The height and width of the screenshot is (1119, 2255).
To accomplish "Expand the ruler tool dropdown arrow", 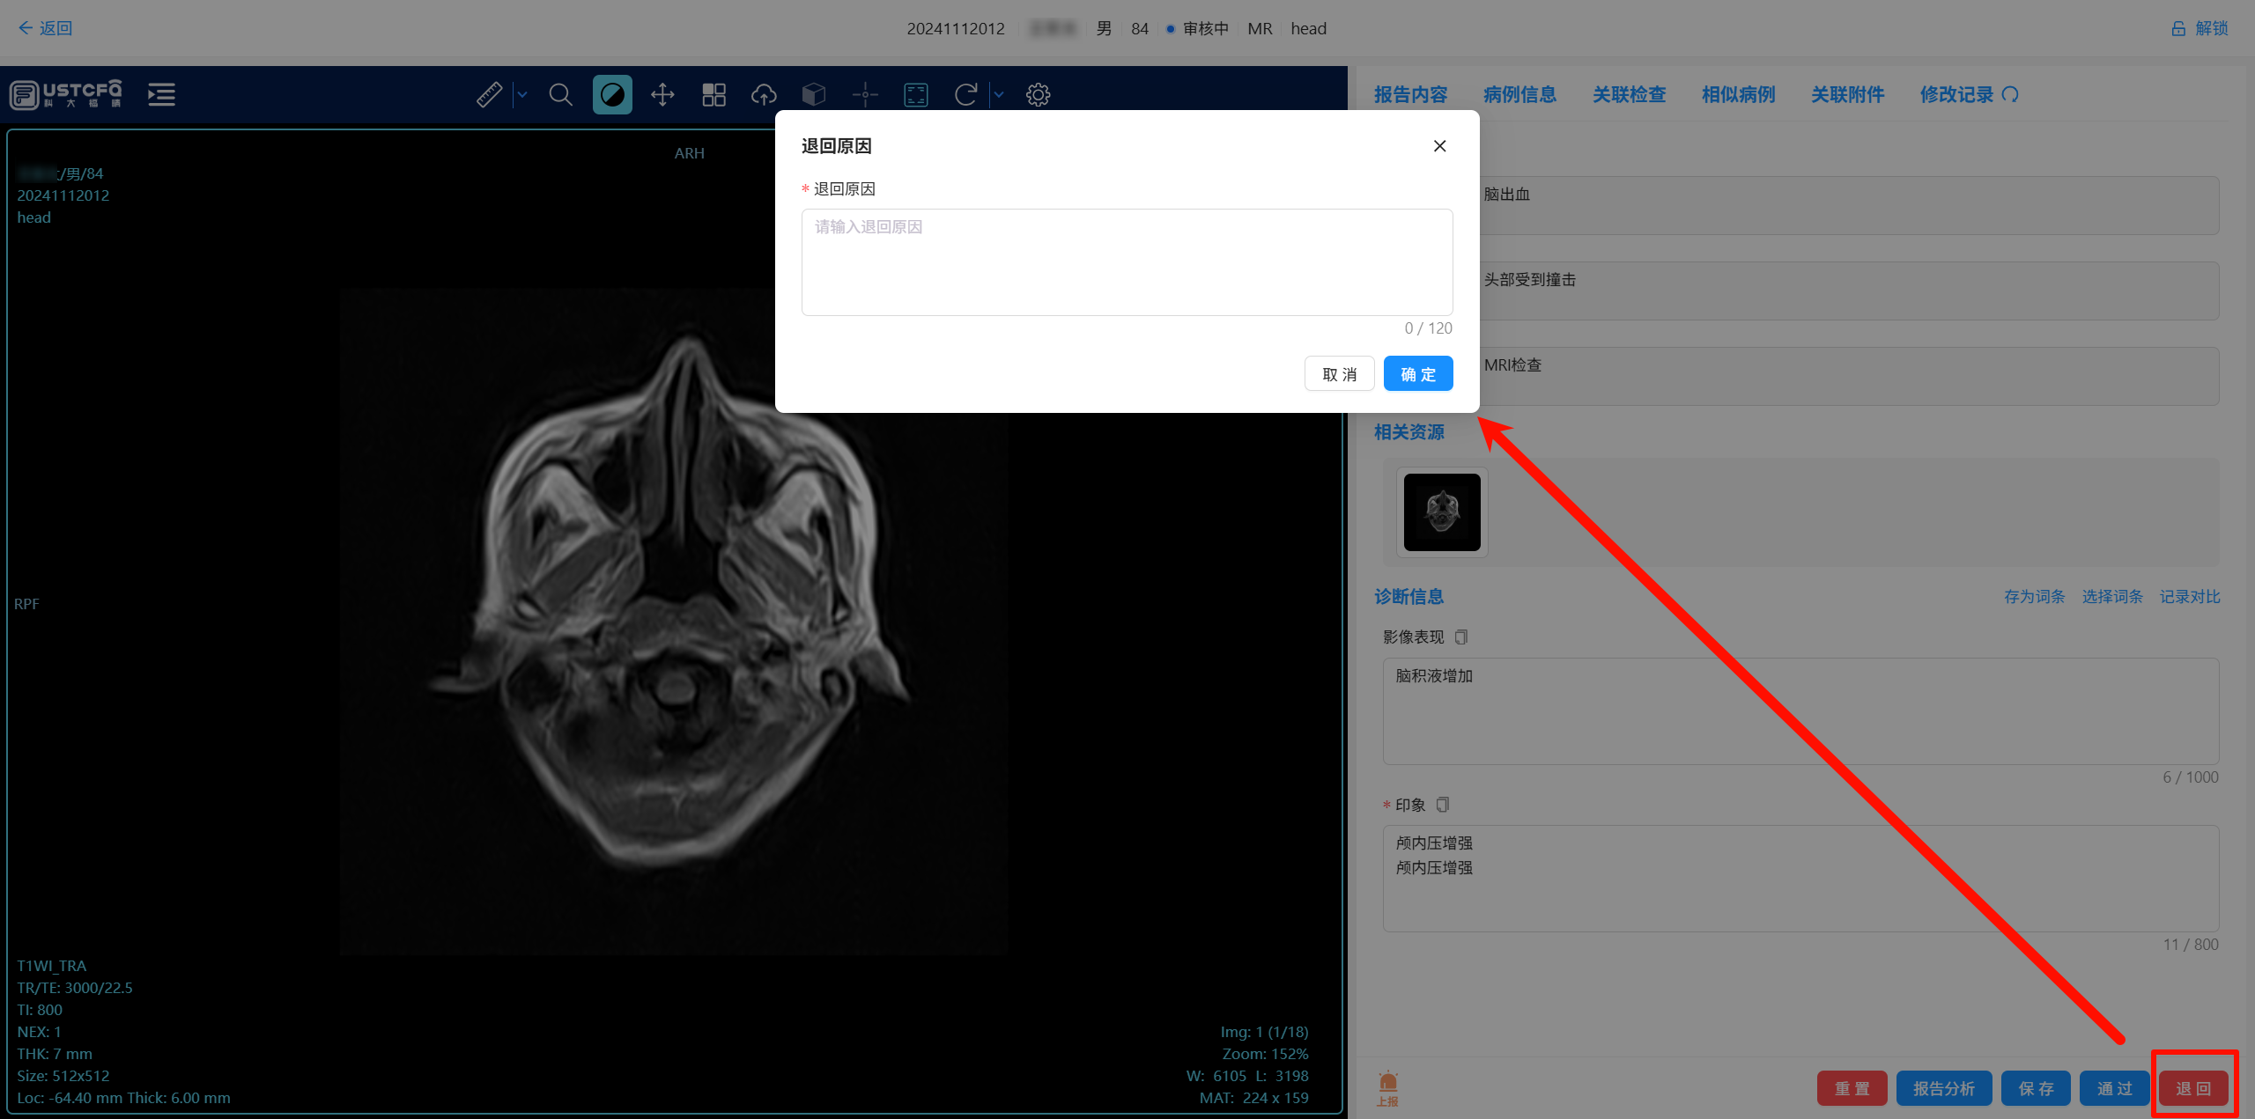I will [522, 94].
